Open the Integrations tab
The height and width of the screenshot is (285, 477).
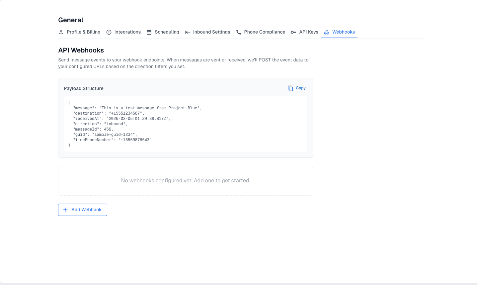click(x=127, y=32)
